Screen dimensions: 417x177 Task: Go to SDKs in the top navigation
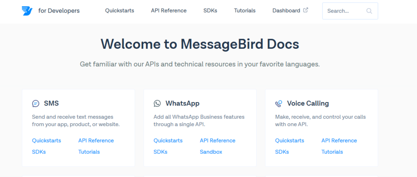click(210, 11)
